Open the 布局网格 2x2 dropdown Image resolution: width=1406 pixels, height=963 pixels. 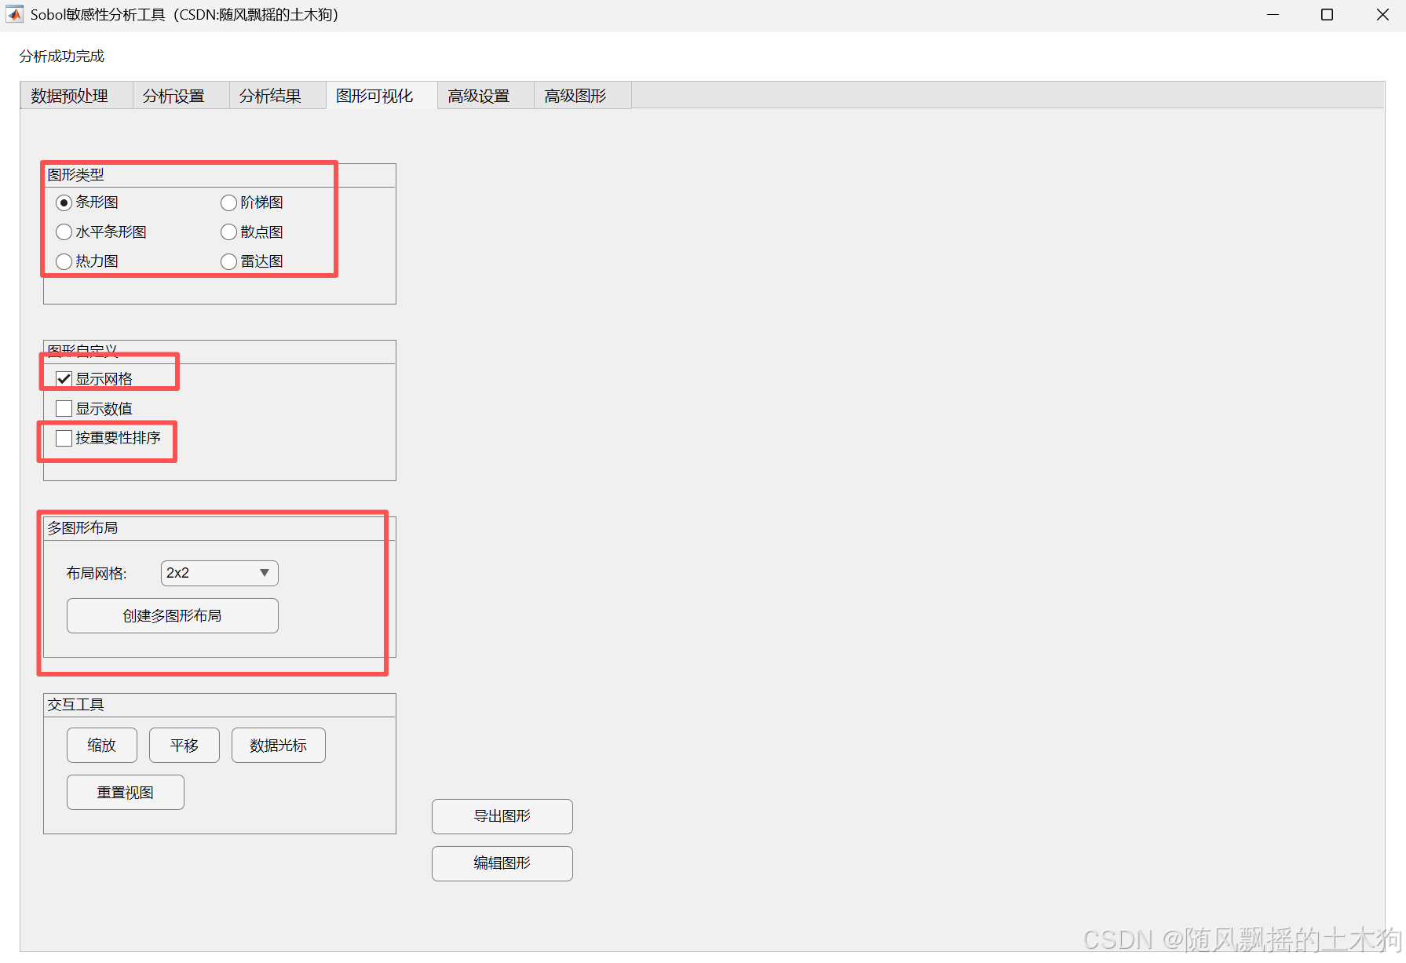220,573
